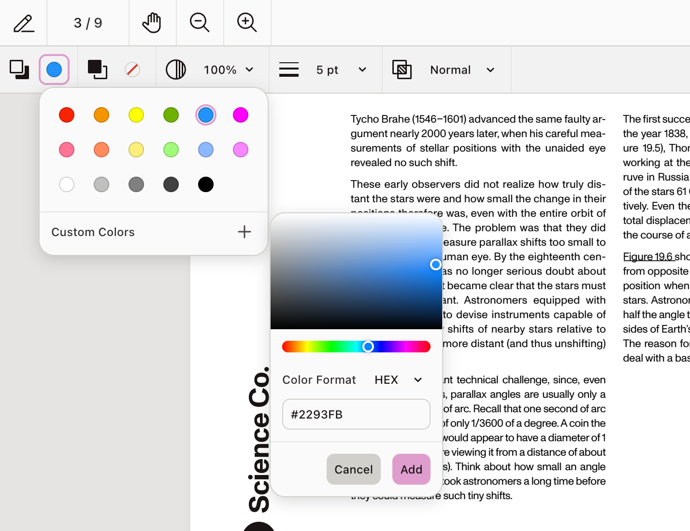Cancel the custom color dialog
This screenshot has width=690, height=531.
click(x=353, y=469)
